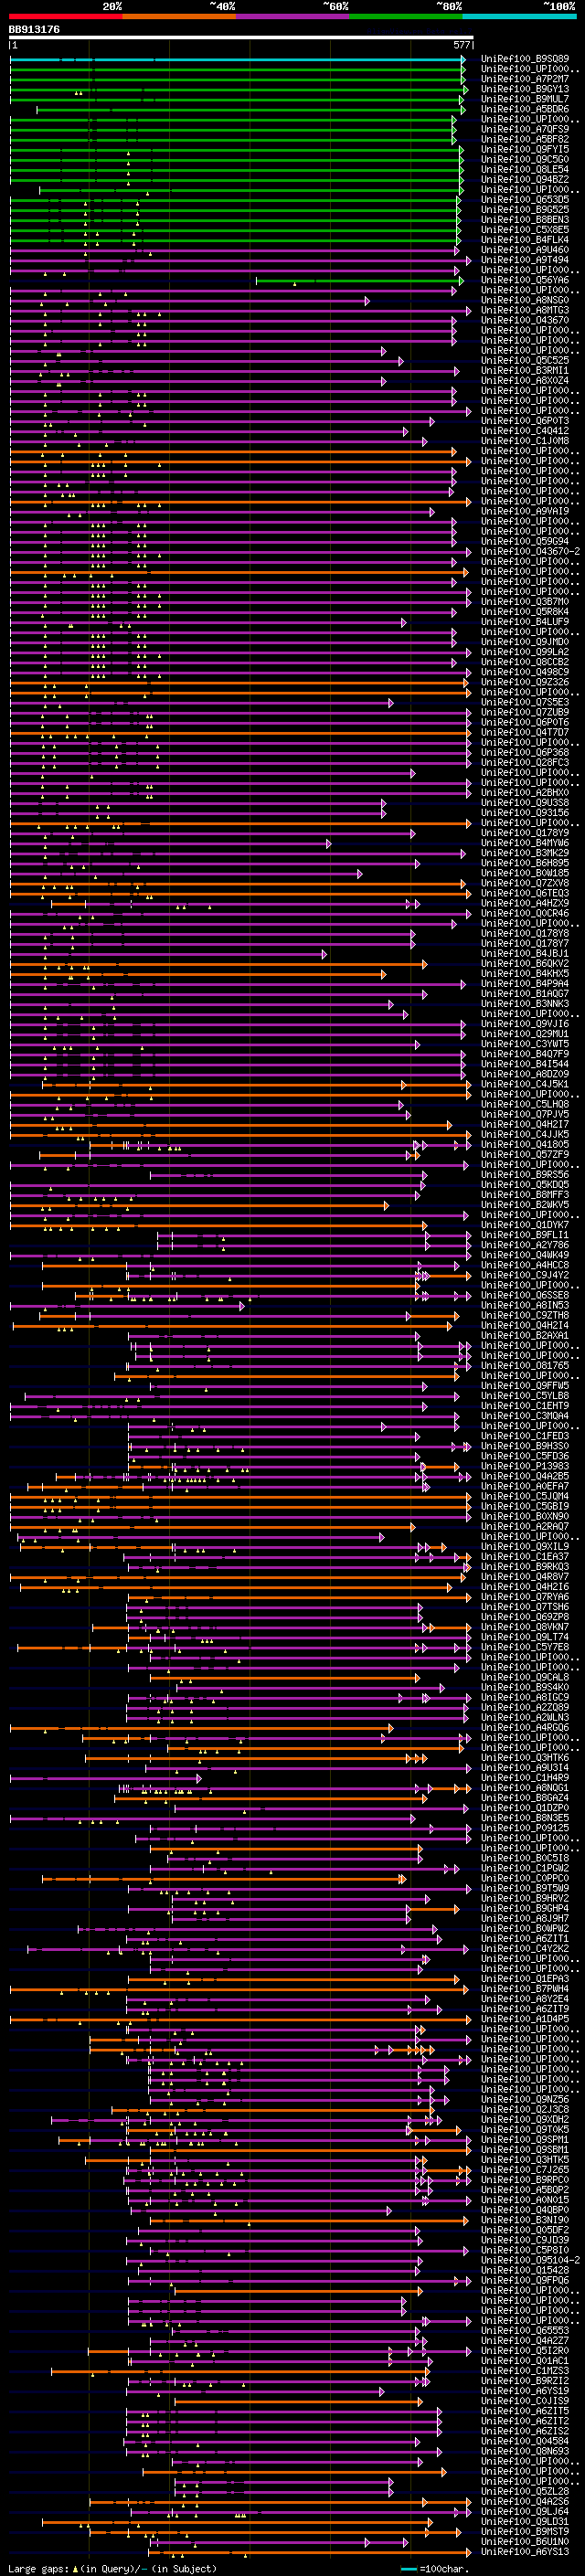Open hit UniRef100_A7QFS9
This screenshot has width=585, height=2576.
(525, 130)
